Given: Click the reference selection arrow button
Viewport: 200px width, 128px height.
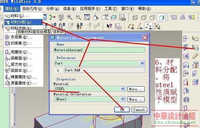Looking at the screenshot, I should pos(58,71).
